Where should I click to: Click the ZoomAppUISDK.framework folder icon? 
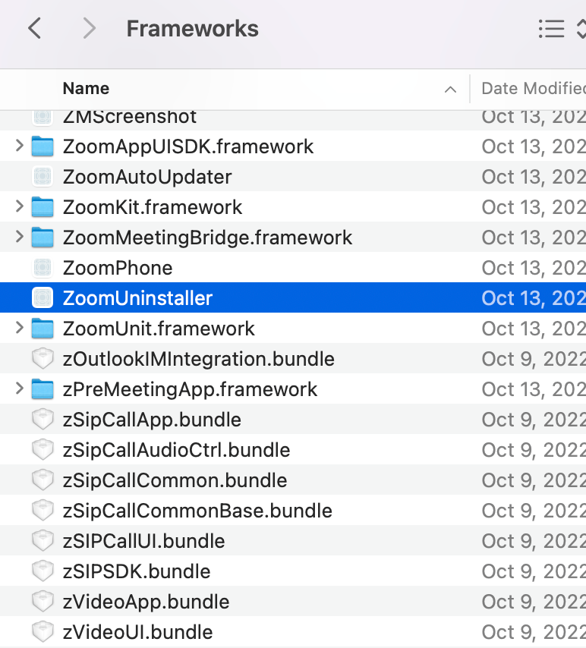click(43, 146)
